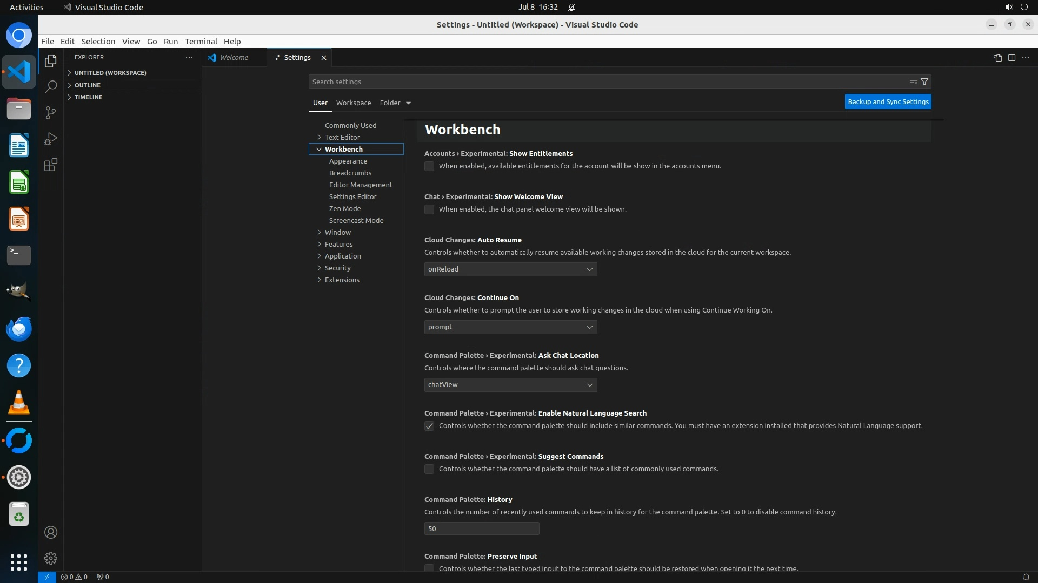
Task: Open the Source Control view
Action: click(x=51, y=112)
